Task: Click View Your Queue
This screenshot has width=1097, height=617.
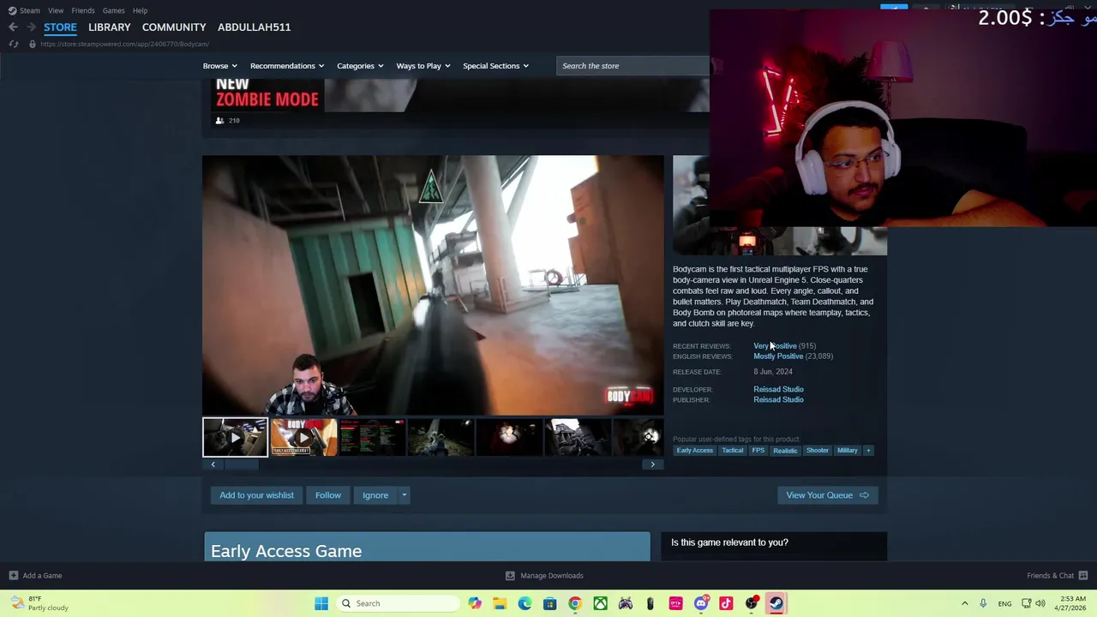Action: 827,495
